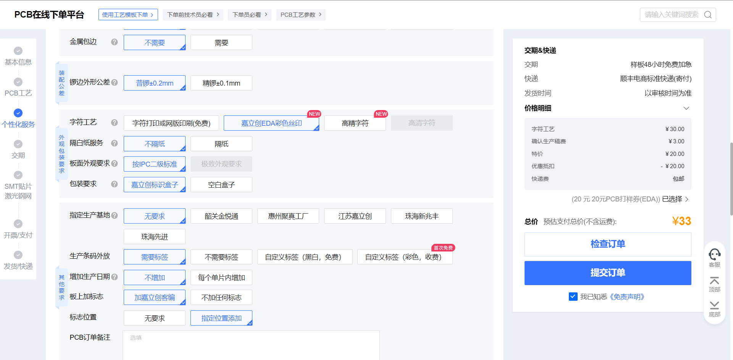Select 韶关金悦通 production base

pyautogui.click(x=221, y=216)
